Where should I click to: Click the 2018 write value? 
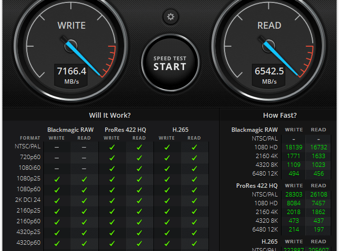point(294,212)
